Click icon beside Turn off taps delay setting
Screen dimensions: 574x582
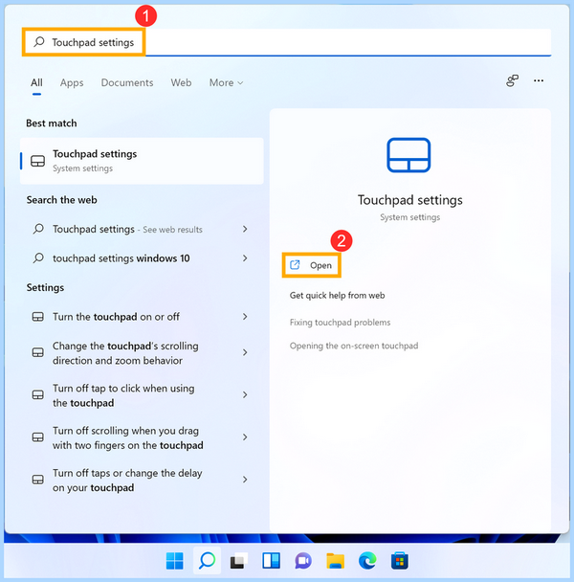[x=38, y=480]
